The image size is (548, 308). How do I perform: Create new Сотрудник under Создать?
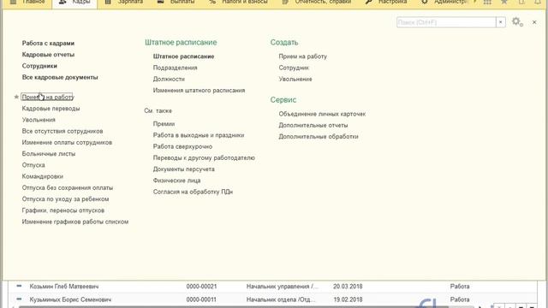(294, 68)
